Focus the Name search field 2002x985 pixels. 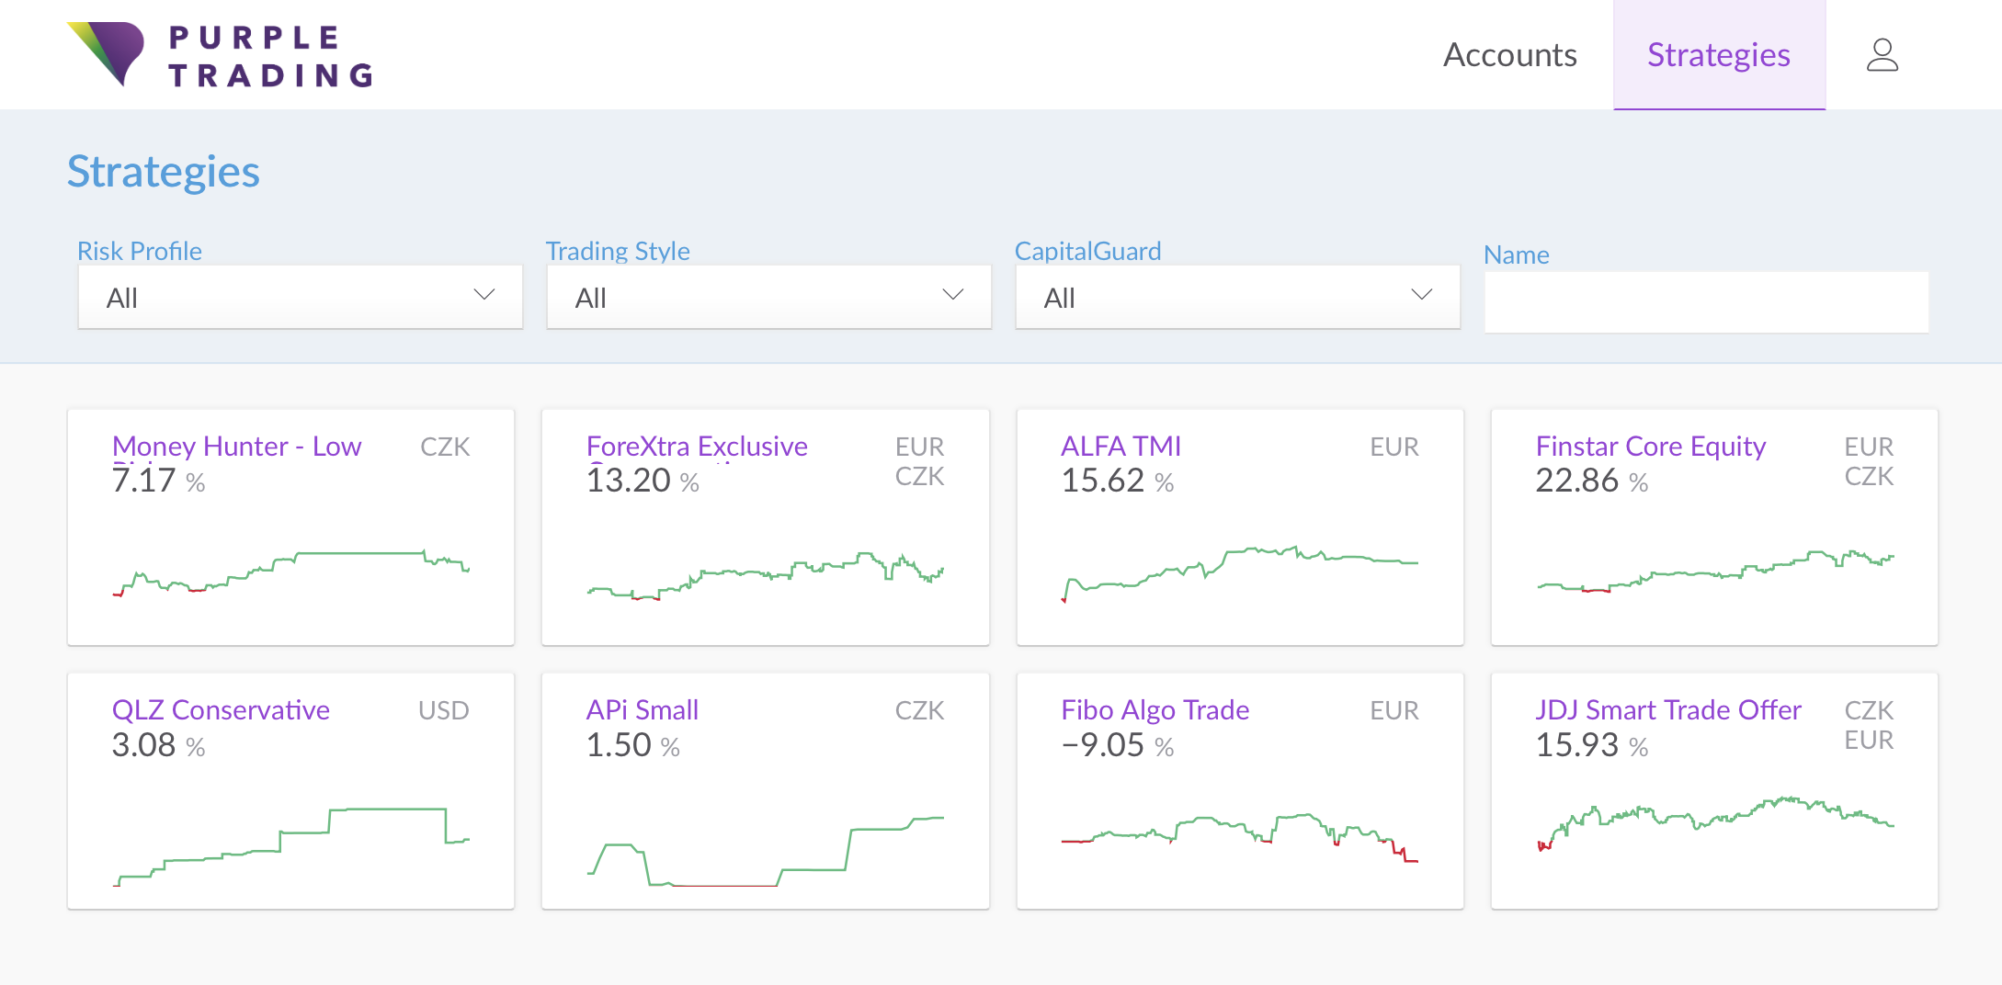[1707, 301]
